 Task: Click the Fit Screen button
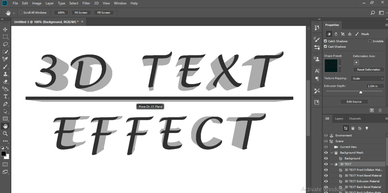(x=81, y=13)
